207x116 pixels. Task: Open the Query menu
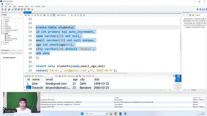click(15, 6)
